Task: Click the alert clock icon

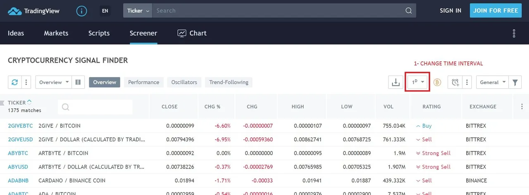Action: (x=455, y=82)
